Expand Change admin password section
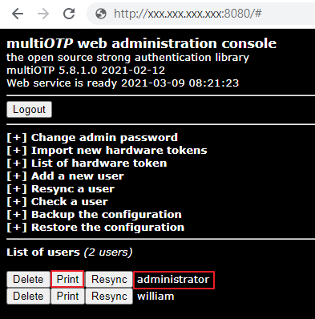 [x=92, y=138]
